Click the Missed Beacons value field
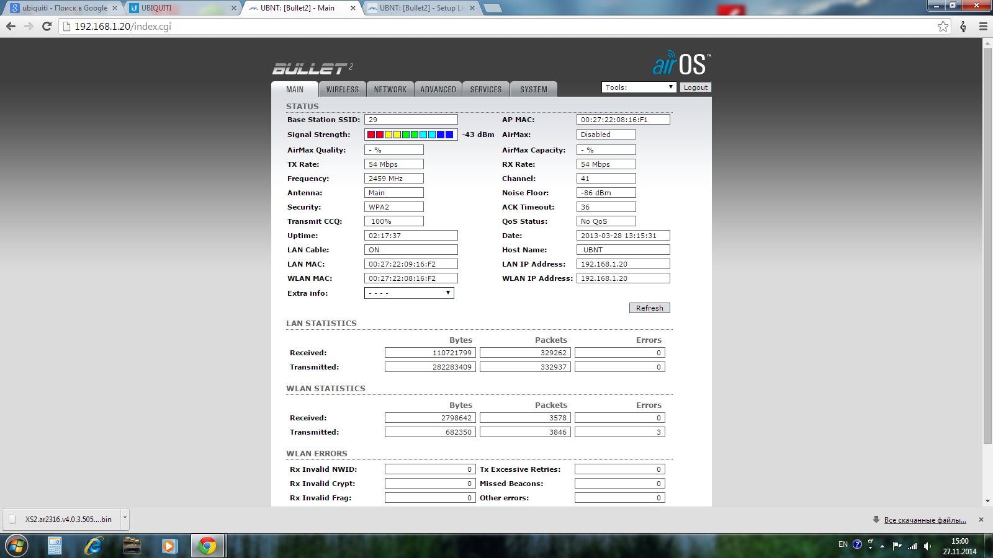The height and width of the screenshot is (558, 993). [620, 484]
